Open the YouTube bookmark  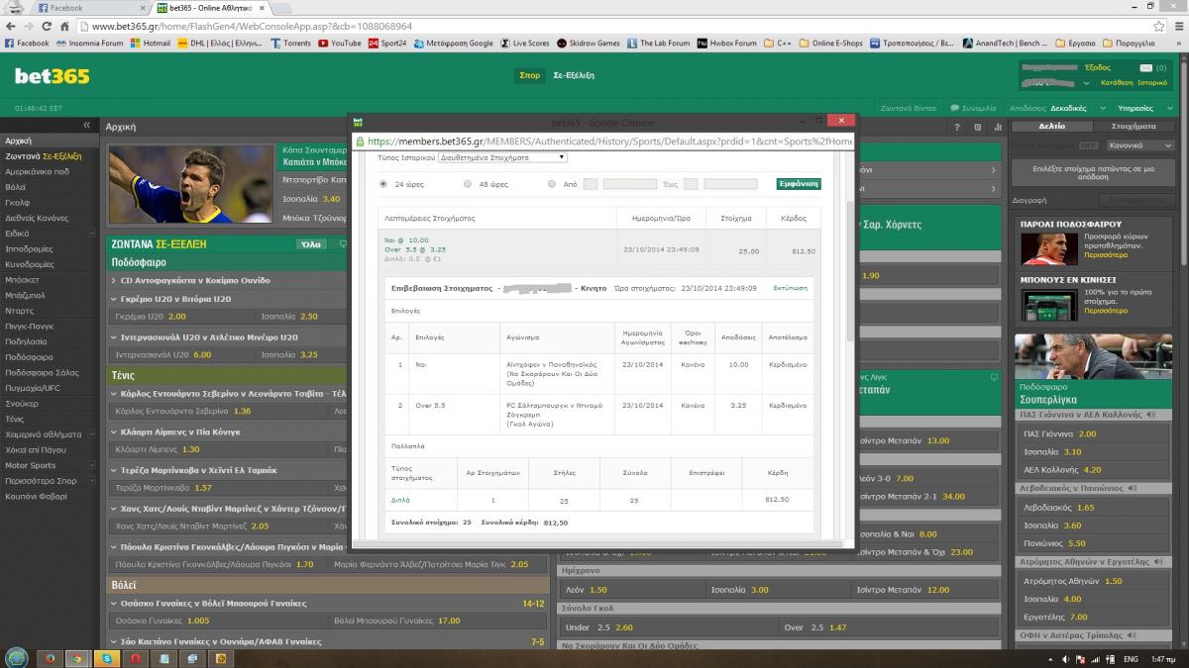coord(340,44)
